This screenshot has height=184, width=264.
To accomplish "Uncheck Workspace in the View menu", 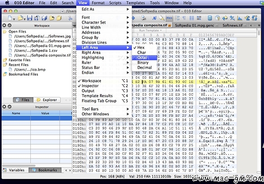I will [104, 81].
